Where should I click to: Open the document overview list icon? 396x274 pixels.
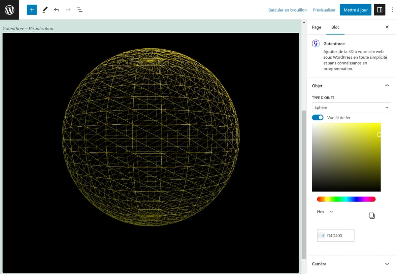80,10
